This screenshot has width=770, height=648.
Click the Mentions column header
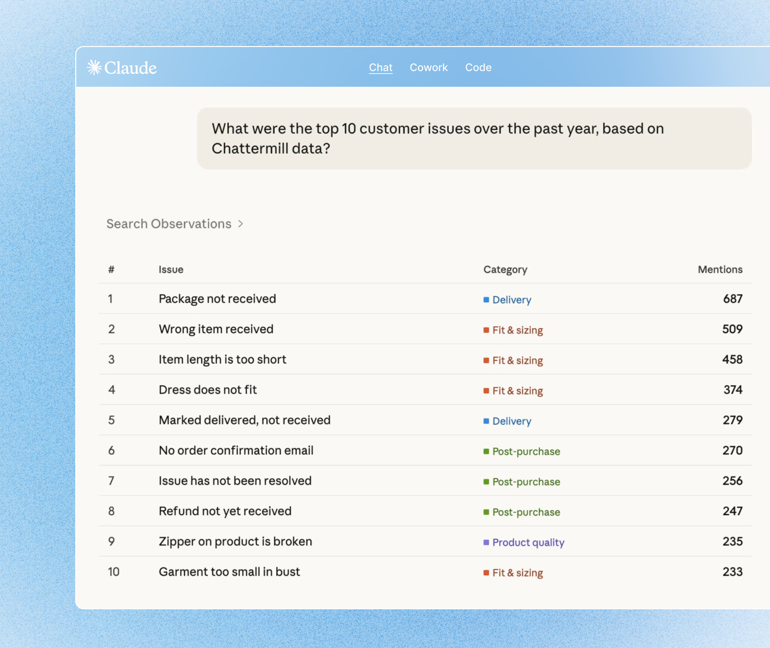tap(720, 270)
